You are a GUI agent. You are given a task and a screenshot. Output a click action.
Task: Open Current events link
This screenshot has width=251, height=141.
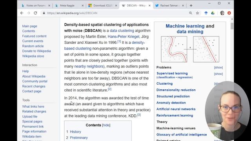[x=33, y=41]
